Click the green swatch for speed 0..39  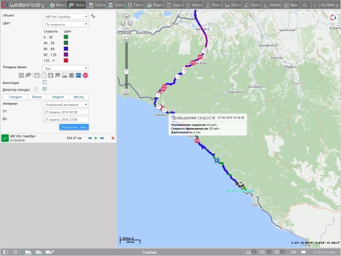66,37
